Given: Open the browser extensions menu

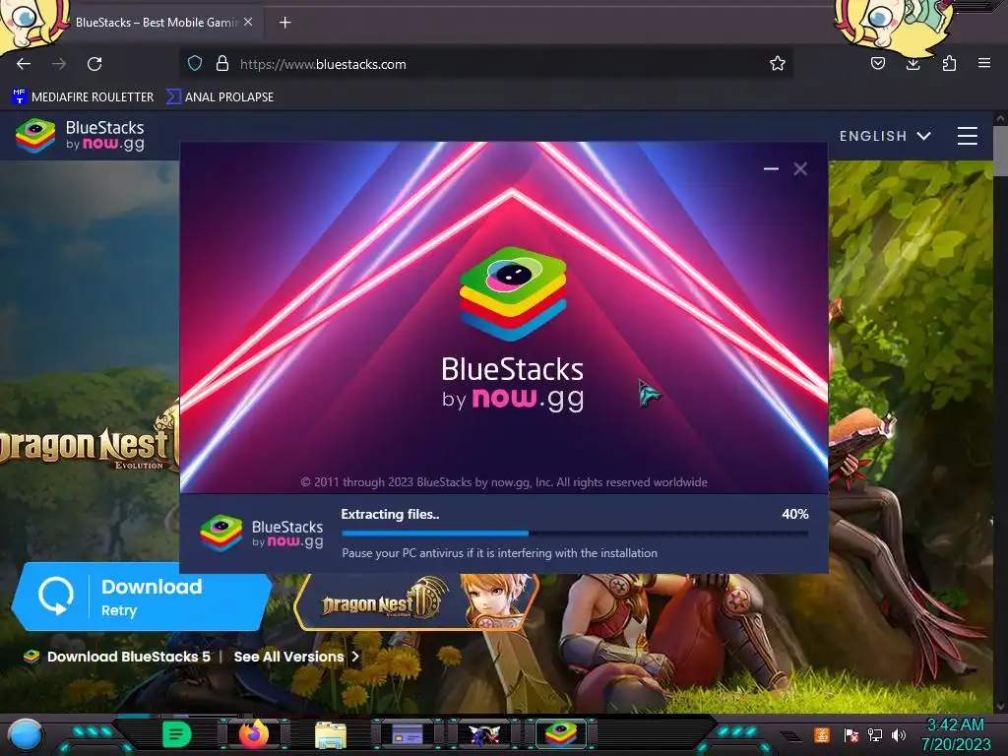Looking at the screenshot, I should (x=949, y=63).
